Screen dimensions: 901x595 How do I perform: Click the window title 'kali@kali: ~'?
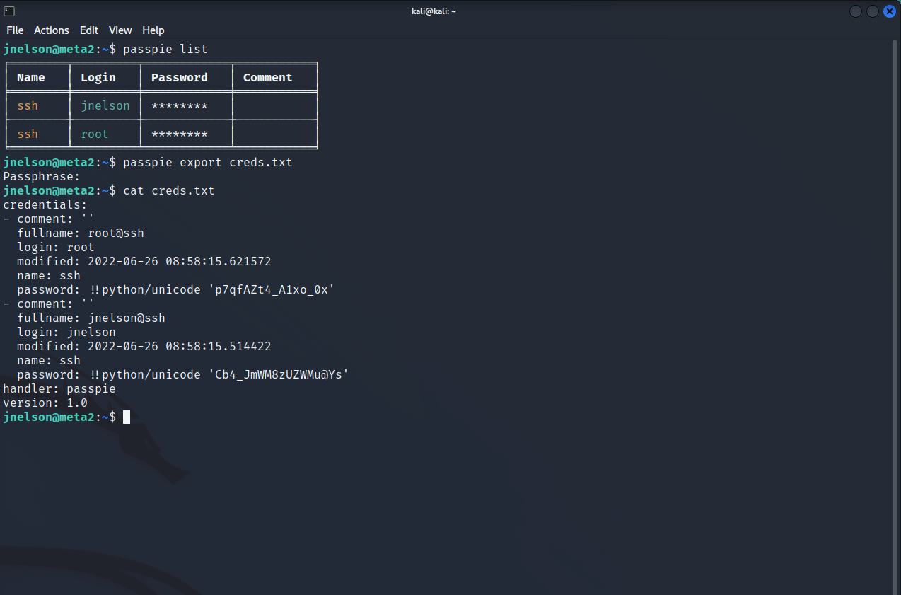tap(434, 11)
